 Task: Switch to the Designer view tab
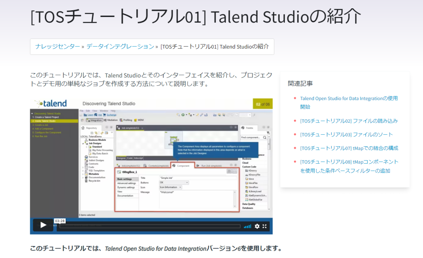pyautogui.click(x=121, y=158)
